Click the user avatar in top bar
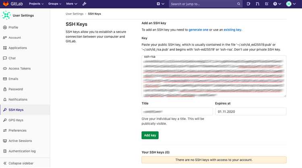This screenshot has height=168, width=302. [x=289, y=4]
